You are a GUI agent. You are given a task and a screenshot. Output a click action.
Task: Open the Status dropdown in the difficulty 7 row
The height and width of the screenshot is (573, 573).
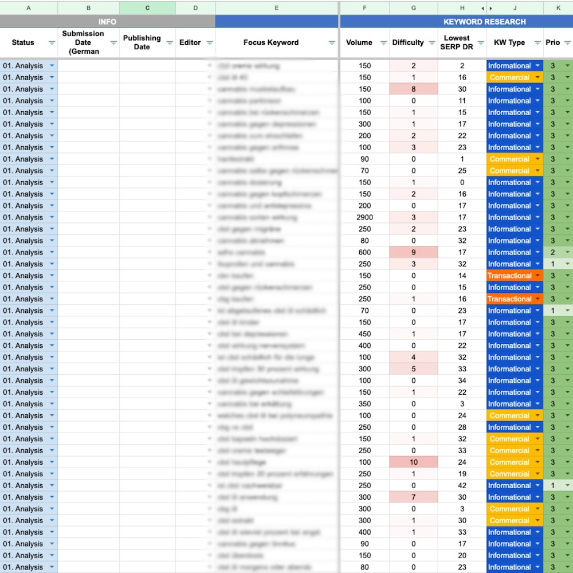click(52, 497)
